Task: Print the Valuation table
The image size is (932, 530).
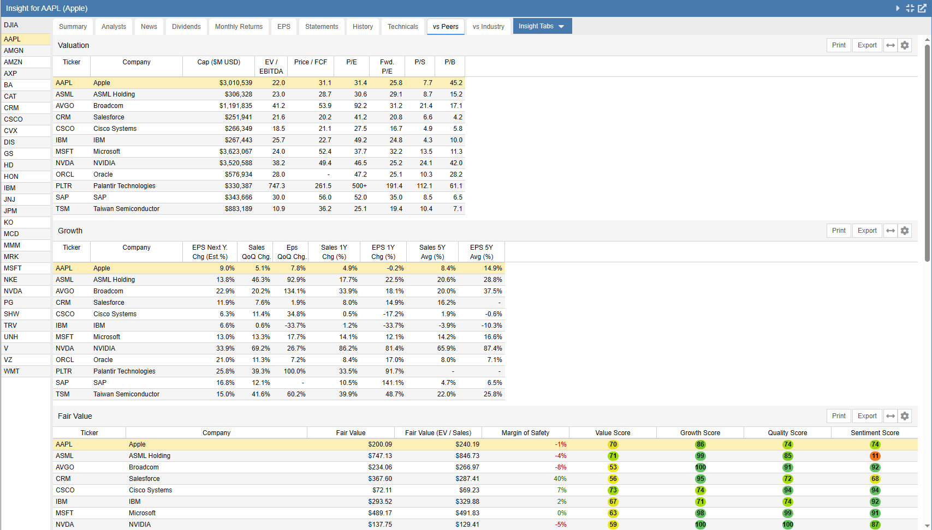Action: (839, 45)
